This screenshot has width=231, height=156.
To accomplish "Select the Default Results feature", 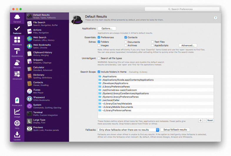I will click(47, 16).
